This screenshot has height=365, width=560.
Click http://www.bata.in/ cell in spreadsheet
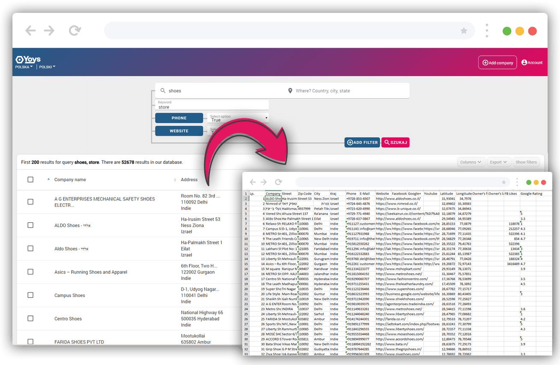coord(392,344)
